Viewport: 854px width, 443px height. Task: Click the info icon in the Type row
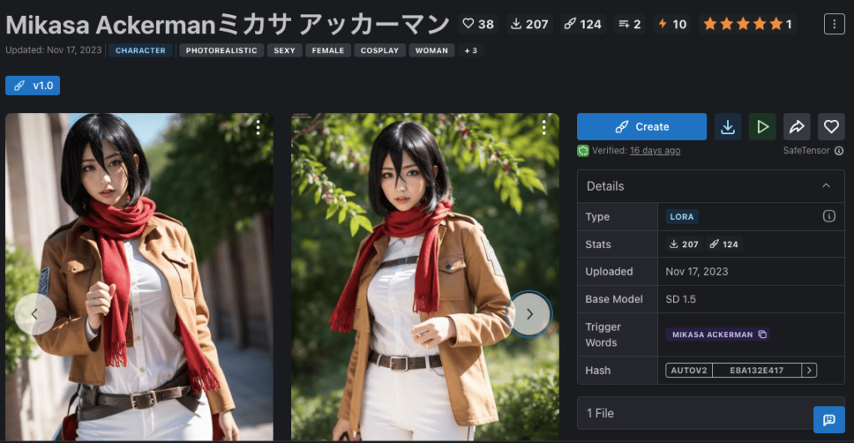tap(829, 217)
